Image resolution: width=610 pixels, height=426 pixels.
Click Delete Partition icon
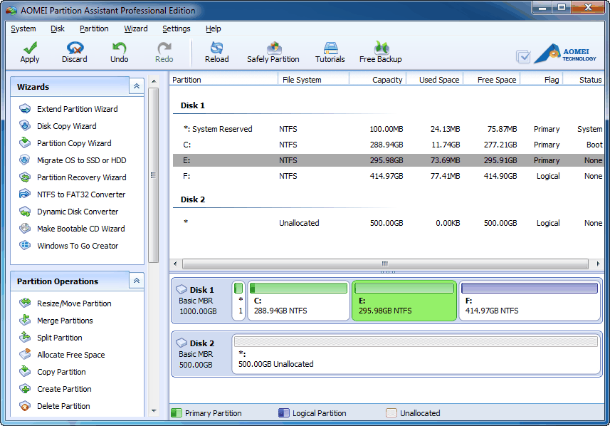[25, 406]
